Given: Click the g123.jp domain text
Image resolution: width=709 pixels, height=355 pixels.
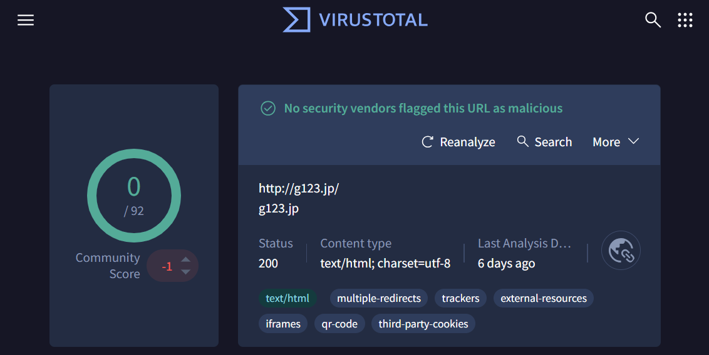Looking at the screenshot, I should click(279, 208).
